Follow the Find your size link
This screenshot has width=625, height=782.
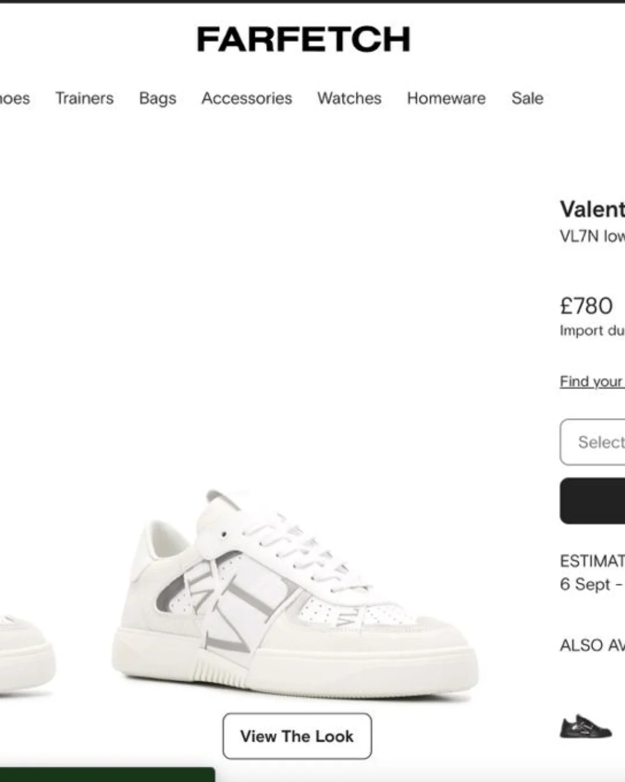(592, 382)
